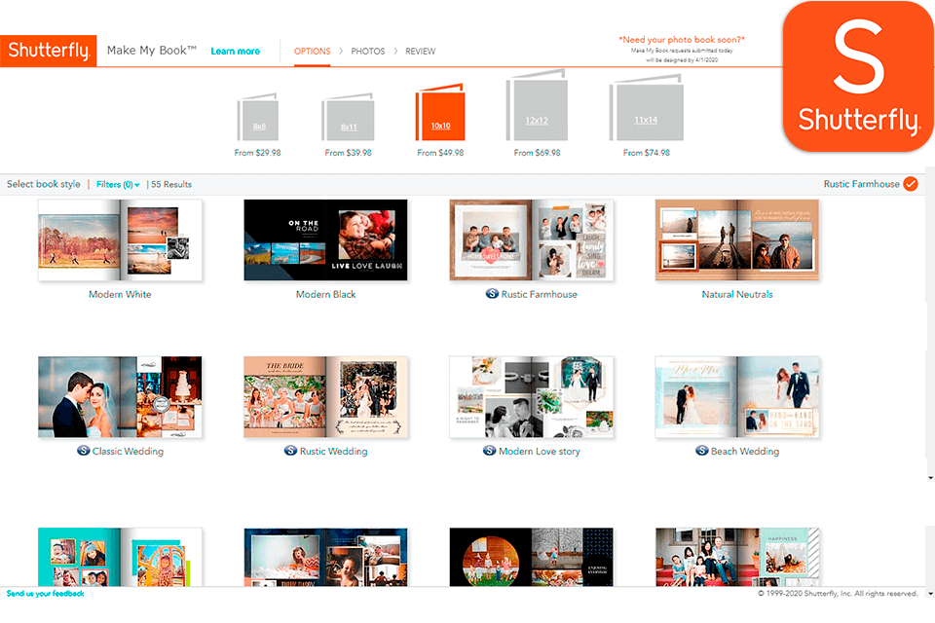Select the black circle-photo book thumbnail
Screen dimensions: 935x623
(x=532, y=557)
